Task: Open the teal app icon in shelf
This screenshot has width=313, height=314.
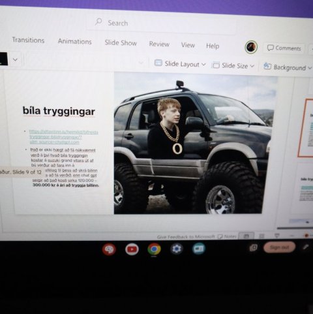Action: [199, 249]
